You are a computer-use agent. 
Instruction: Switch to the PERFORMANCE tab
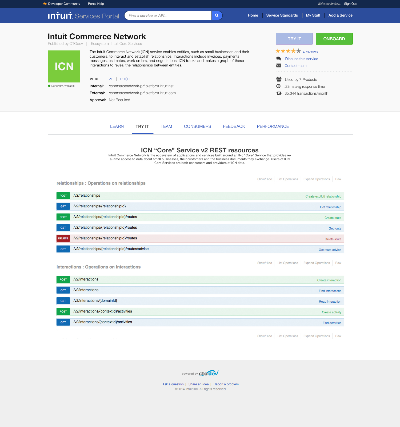[273, 126]
